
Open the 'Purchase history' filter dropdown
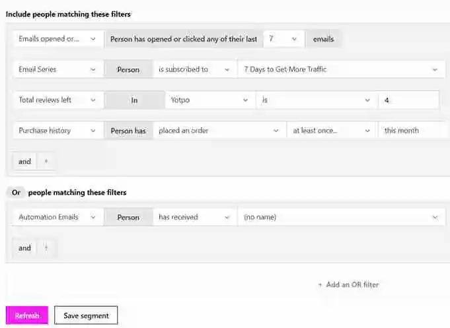click(x=58, y=131)
